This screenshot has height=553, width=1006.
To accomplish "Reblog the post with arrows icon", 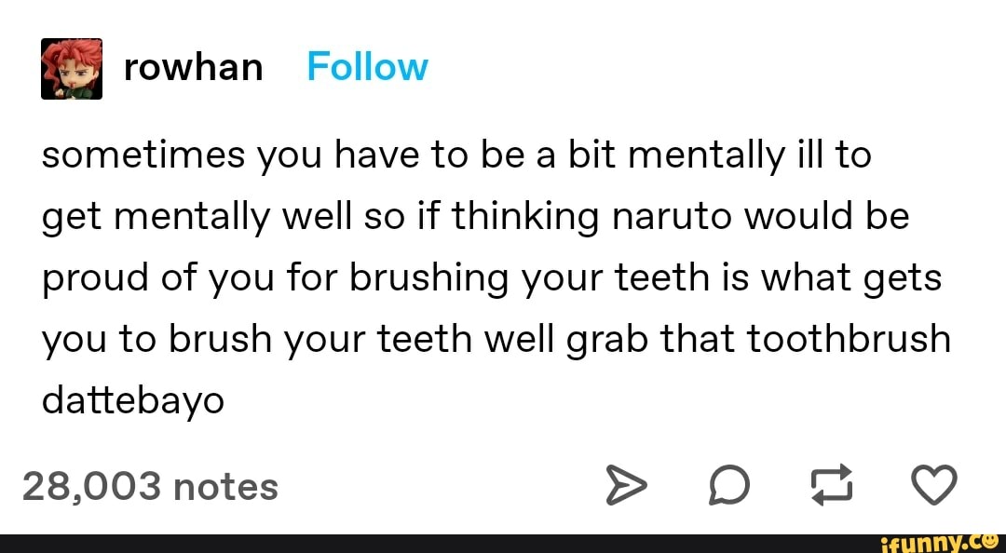I will pyautogui.click(x=831, y=486).
